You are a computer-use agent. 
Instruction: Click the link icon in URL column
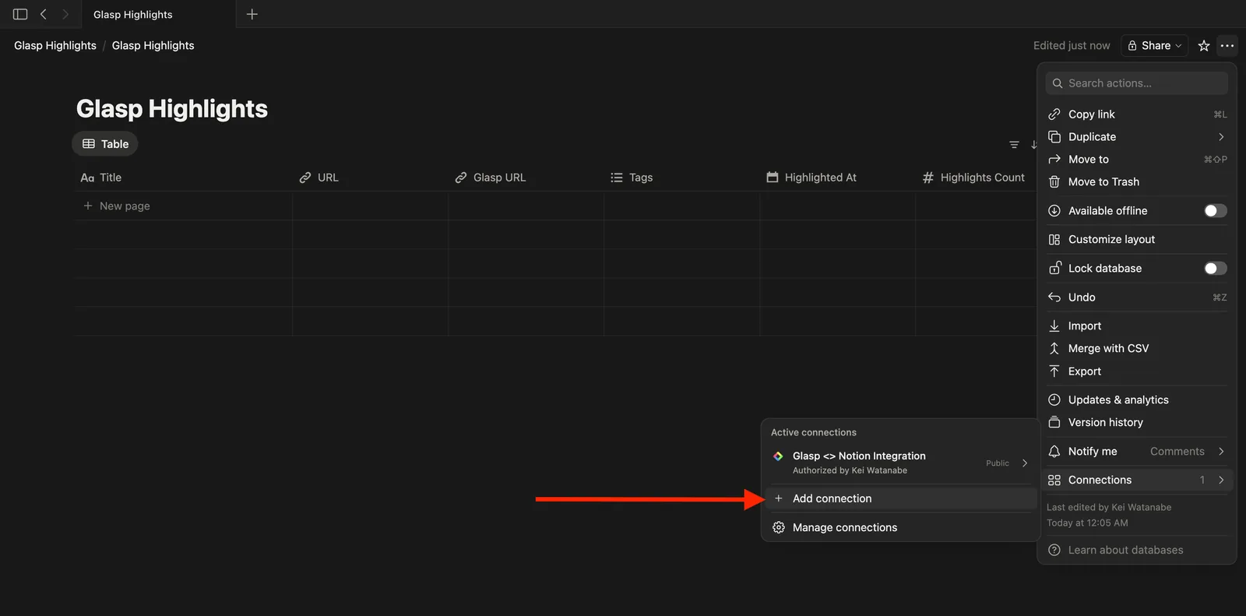point(305,178)
